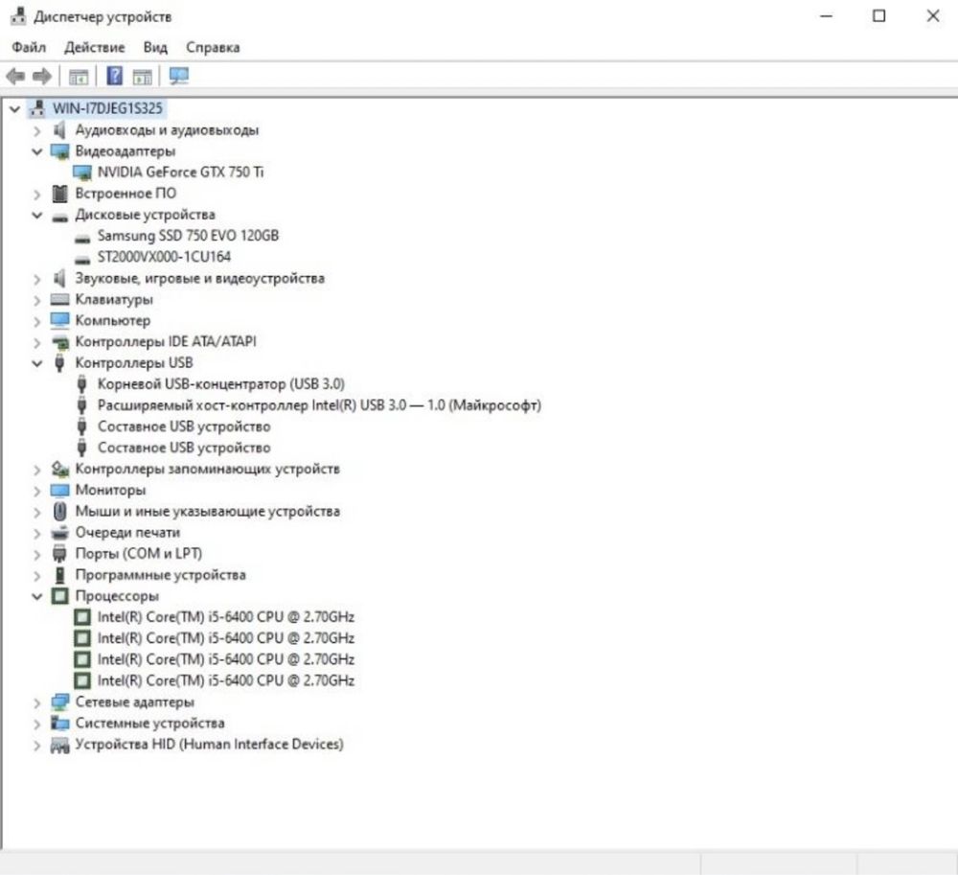958x875 pixels.
Task: Click the drive icon for ST2000VX000-1CU164
Action: point(81,259)
